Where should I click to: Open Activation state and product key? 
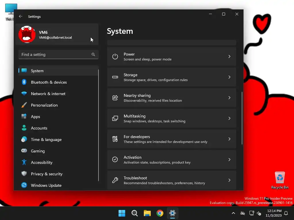(172, 159)
